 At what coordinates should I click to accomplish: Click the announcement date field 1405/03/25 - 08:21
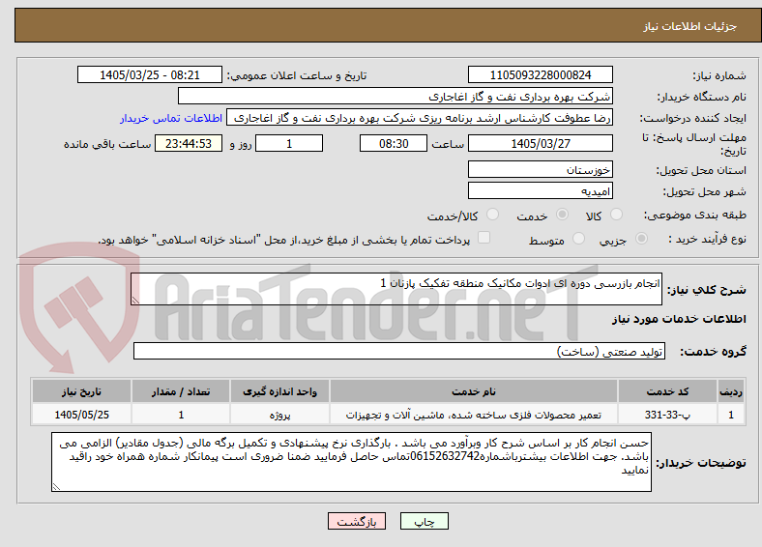point(150,74)
